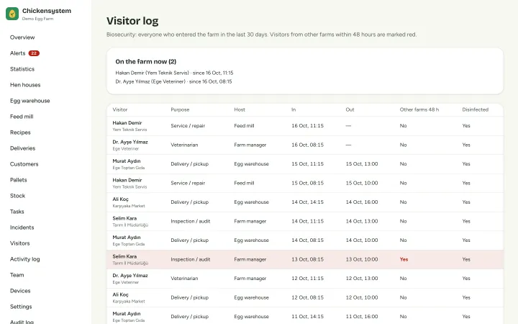Viewport: 518px width, 324px height.
Task: Select Selim Kara row dated 13 Oct, 08:15
Action: (305, 259)
